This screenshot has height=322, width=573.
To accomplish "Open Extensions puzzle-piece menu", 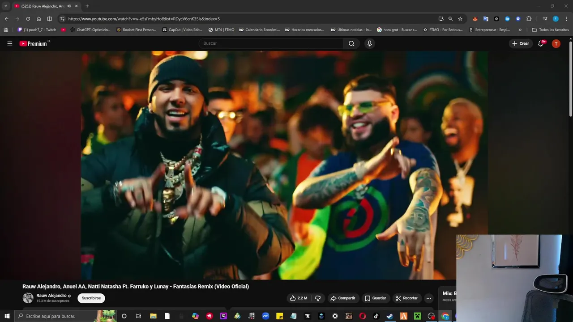I will tap(529, 19).
